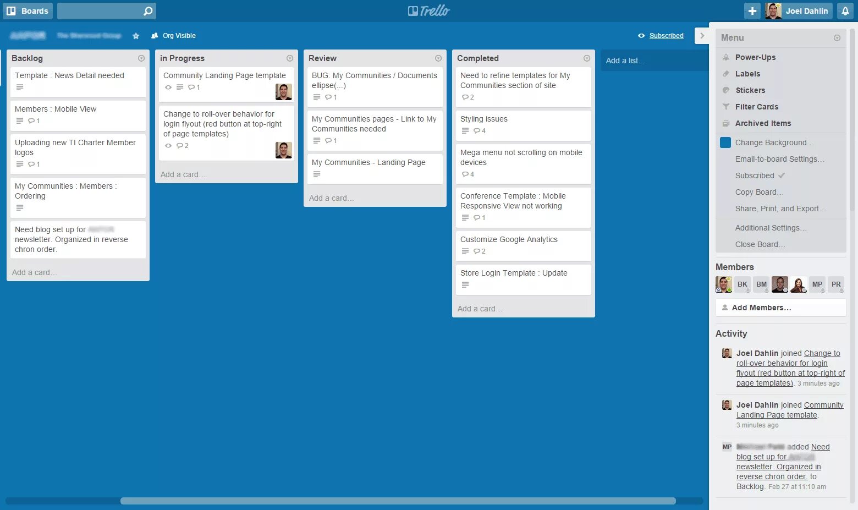Add a card to Completed
The height and width of the screenshot is (510, 858).
(x=480, y=309)
